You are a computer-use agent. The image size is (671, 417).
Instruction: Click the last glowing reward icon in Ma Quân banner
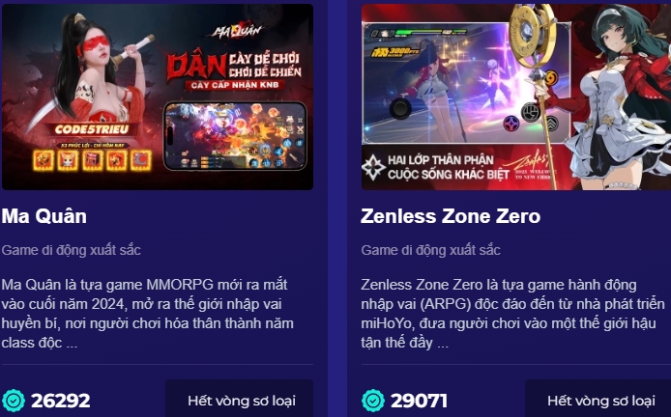click(141, 160)
